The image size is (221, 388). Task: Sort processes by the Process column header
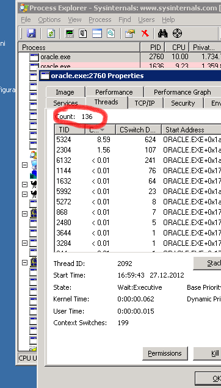[x=79, y=47]
